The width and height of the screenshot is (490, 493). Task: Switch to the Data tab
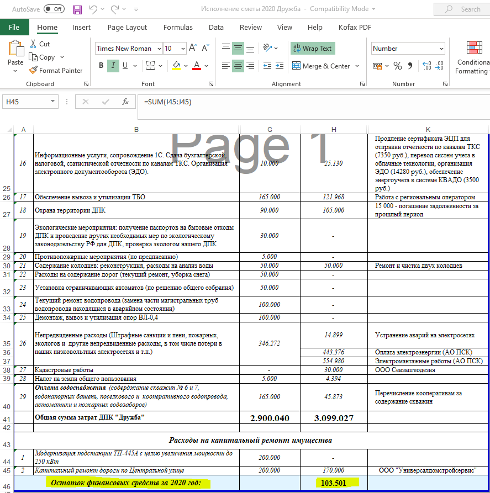click(x=216, y=28)
